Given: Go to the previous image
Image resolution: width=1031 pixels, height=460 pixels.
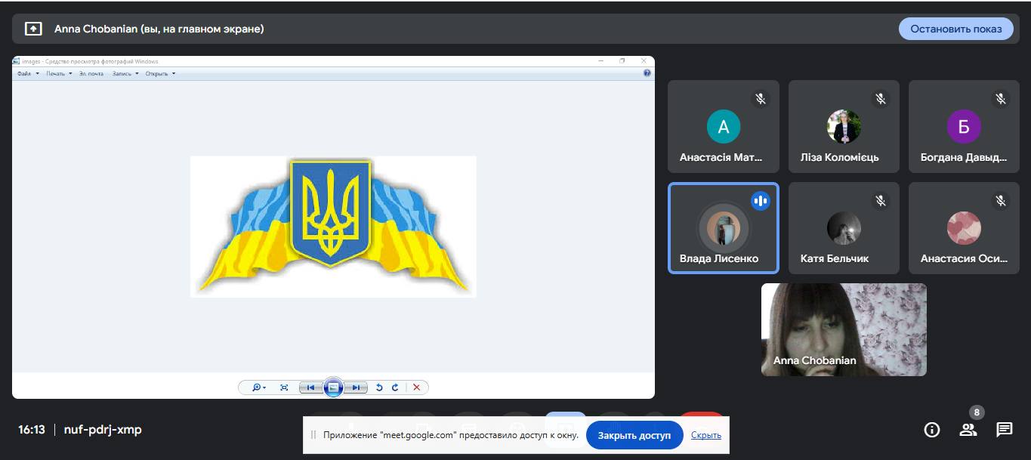Looking at the screenshot, I should pos(310,387).
